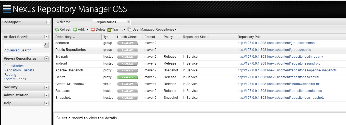
Task: Switch to the Welcome tab
Action: point(73,22)
